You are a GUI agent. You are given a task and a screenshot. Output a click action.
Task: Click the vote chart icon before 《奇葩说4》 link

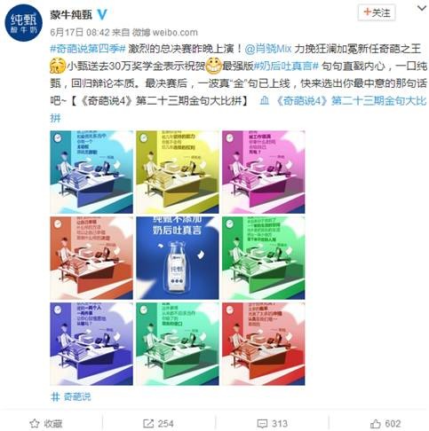[264, 101]
